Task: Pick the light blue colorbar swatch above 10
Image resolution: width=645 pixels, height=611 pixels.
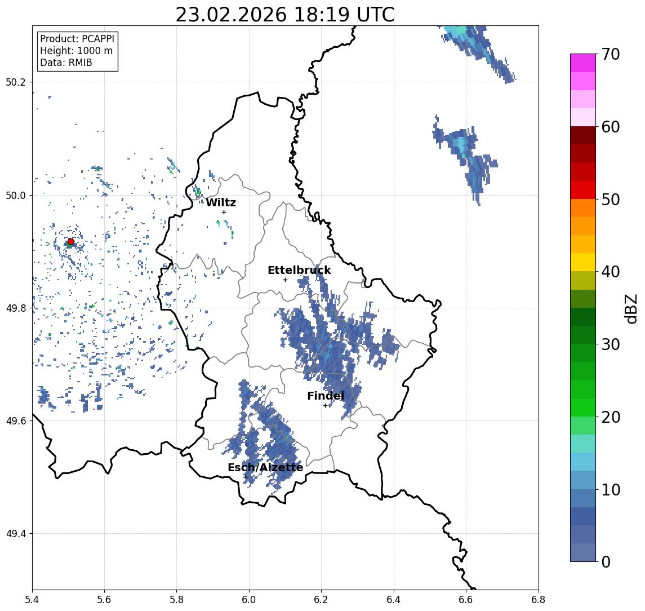Action: tap(583, 480)
